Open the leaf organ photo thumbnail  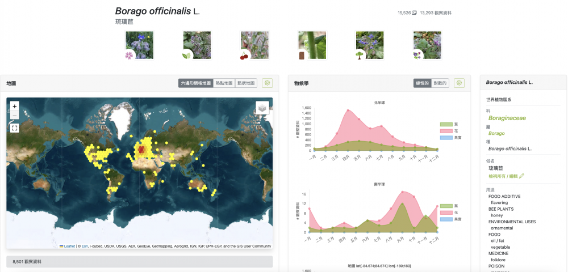197,45
